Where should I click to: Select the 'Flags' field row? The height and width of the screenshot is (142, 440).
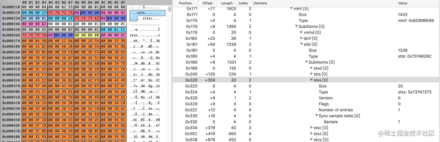pyautogui.click(x=306, y=104)
